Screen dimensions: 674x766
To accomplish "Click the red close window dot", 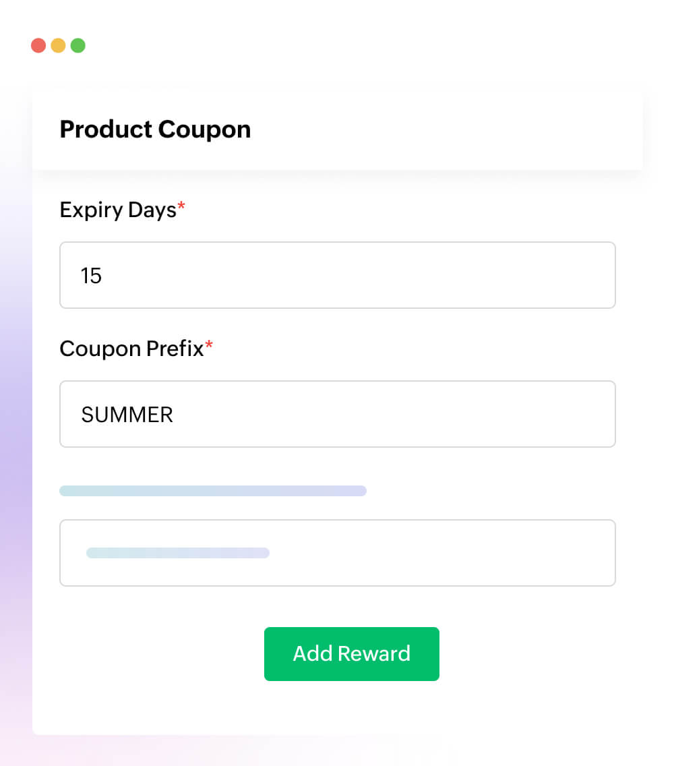I will [x=38, y=46].
